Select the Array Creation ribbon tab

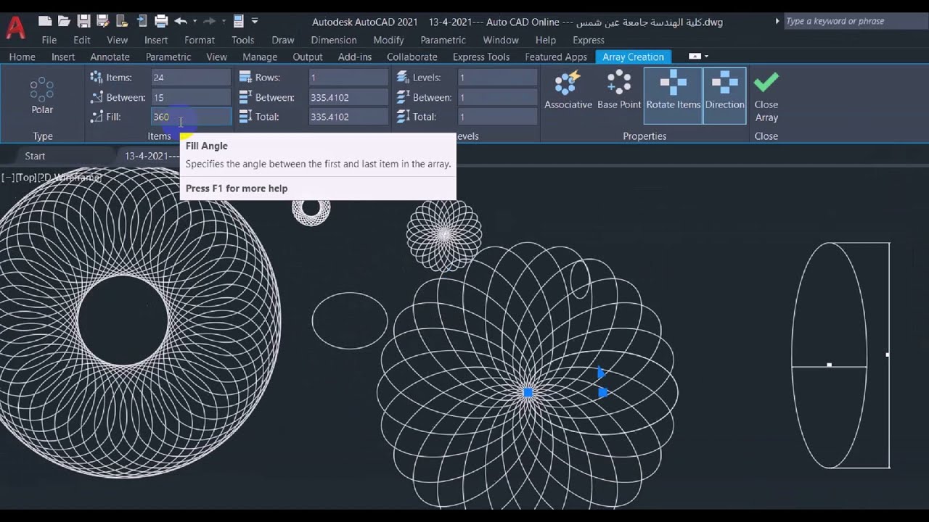(x=633, y=57)
